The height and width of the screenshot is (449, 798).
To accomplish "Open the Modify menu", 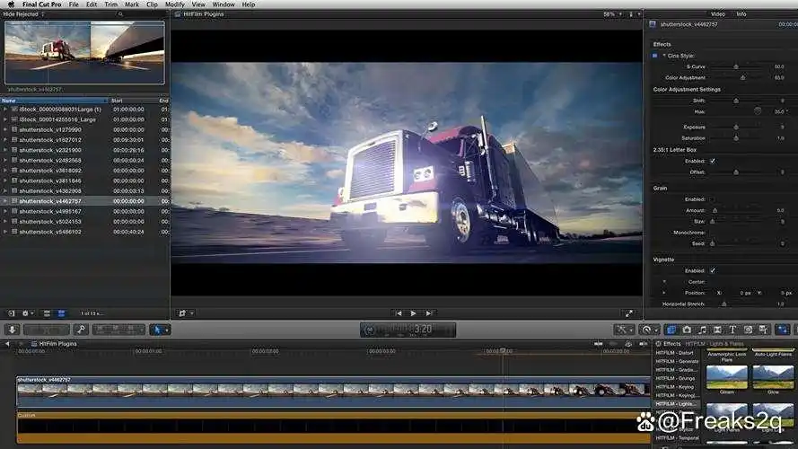I will [174, 4].
